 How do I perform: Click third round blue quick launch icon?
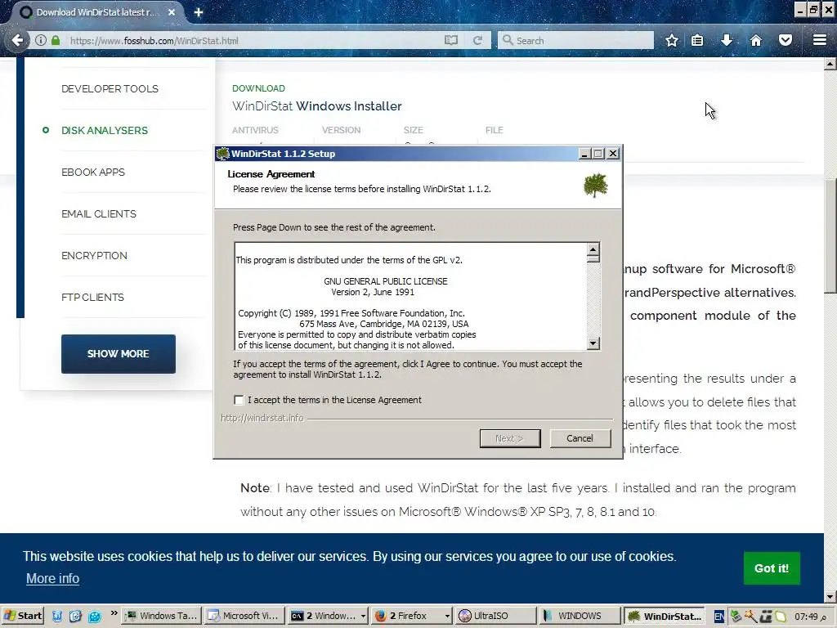pyautogui.click(x=95, y=616)
